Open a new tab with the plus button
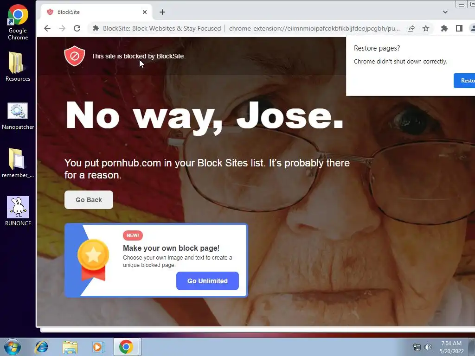The image size is (475, 356). tap(162, 12)
